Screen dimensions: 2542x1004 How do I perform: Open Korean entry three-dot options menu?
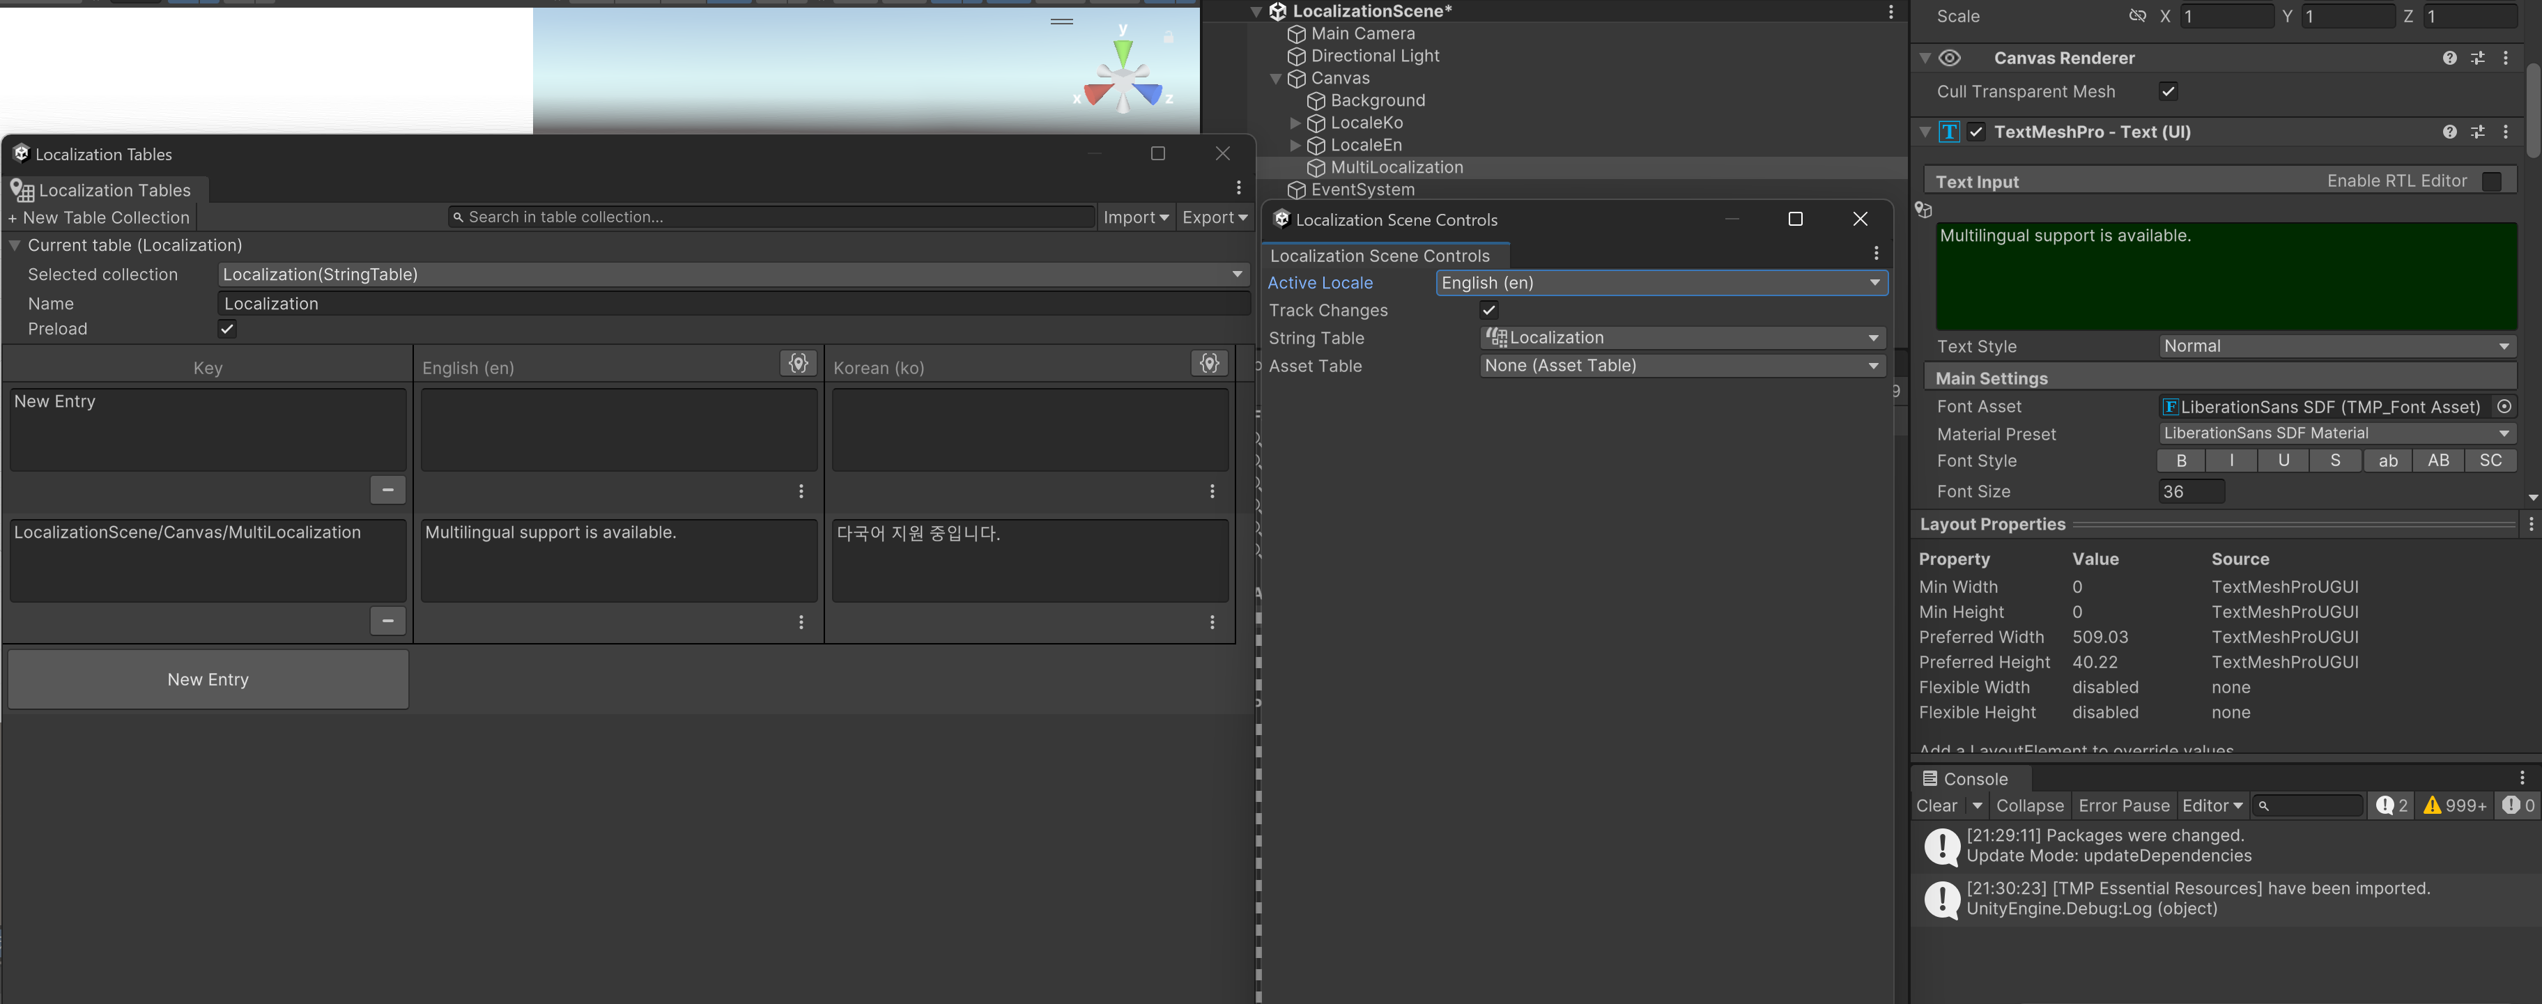click(x=1212, y=622)
